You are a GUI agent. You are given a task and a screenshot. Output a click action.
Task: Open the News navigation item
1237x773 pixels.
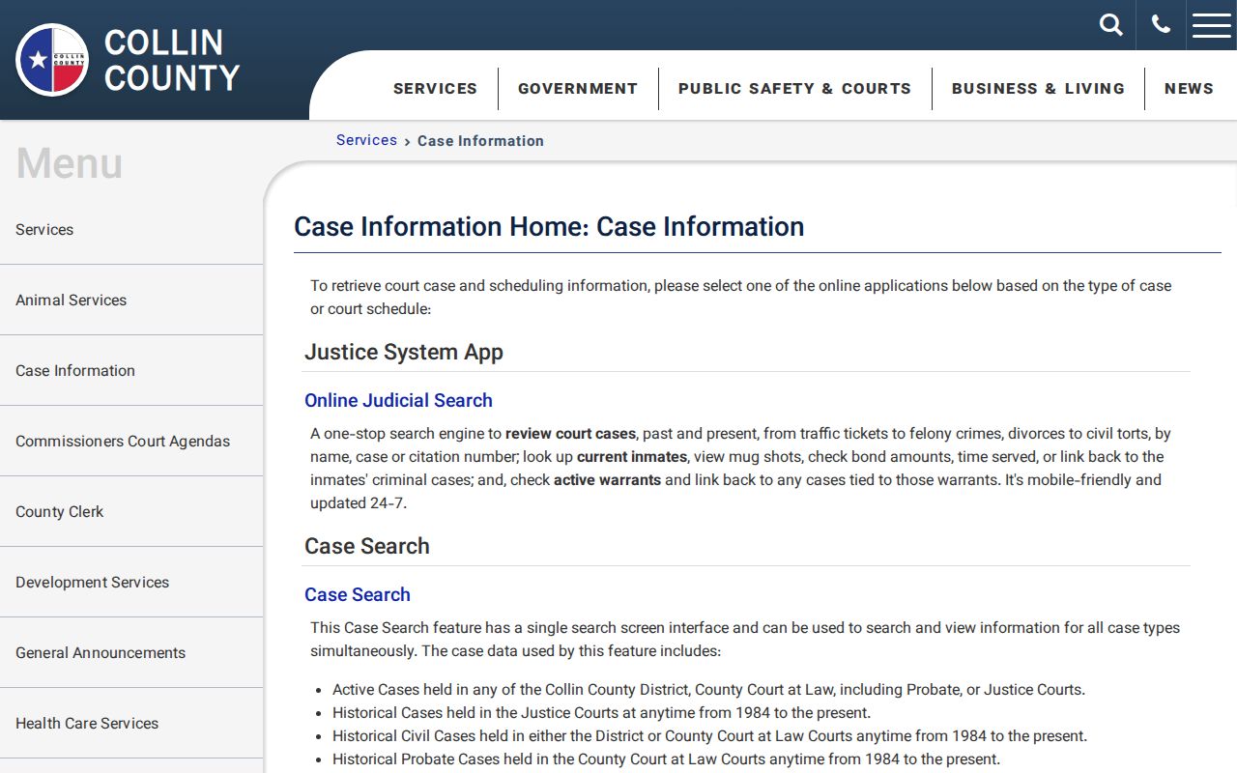pos(1189,88)
